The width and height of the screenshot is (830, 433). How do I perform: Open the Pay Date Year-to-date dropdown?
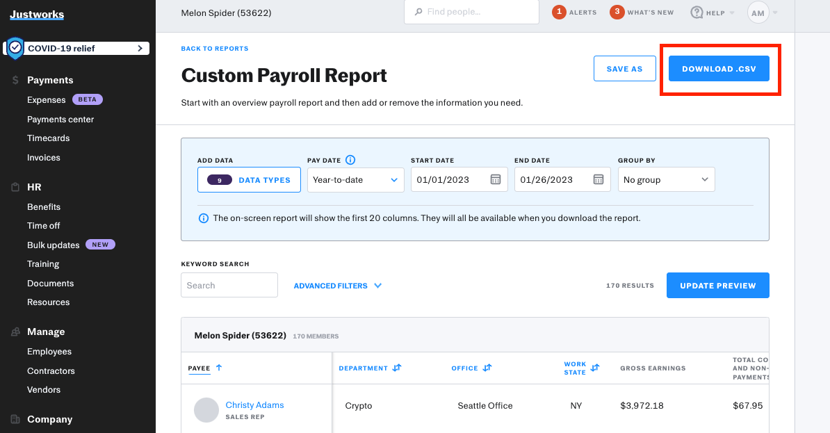pos(356,179)
